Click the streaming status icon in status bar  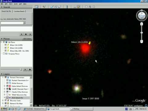pos(146,105)
